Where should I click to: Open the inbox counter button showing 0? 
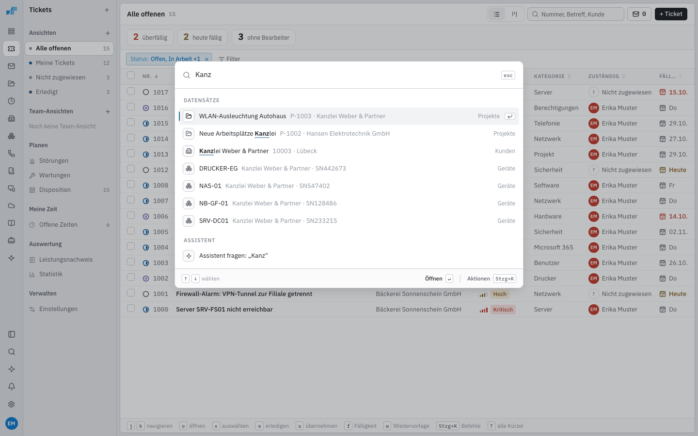[x=639, y=14]
